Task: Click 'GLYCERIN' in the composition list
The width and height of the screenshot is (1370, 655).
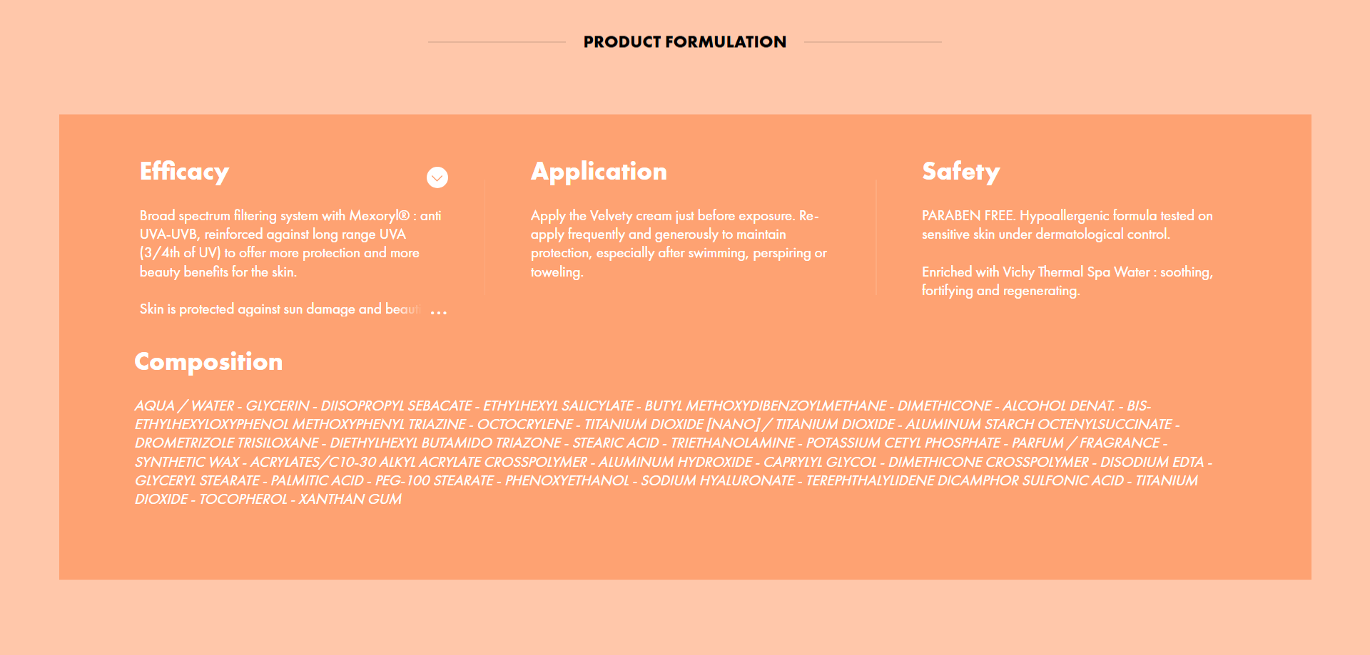Action: tap(278, 406)
